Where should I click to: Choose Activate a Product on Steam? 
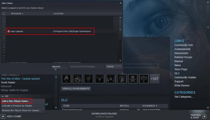click(18, 106)
